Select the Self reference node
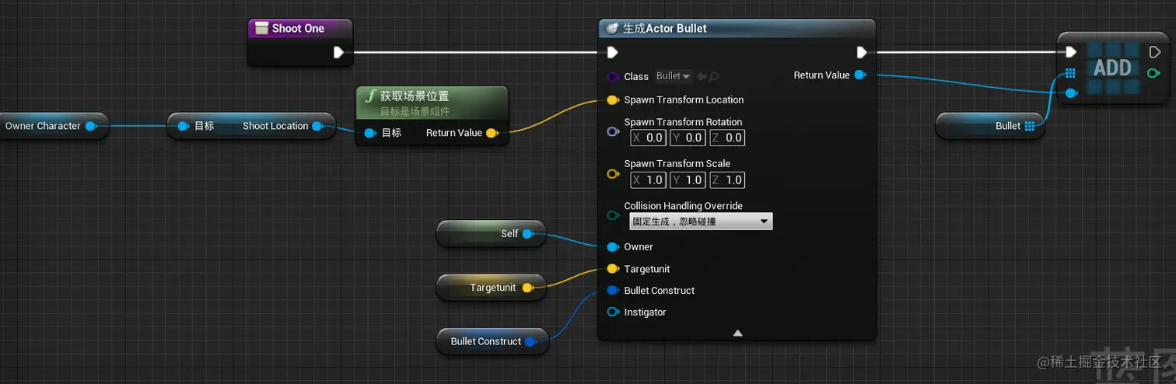The height and width of the screenshot is (384, 1176). pos(491,234)
